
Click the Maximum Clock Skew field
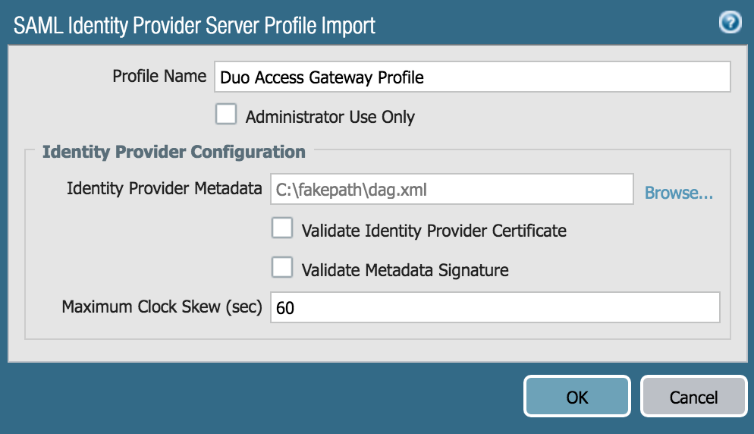click(495, 307)
